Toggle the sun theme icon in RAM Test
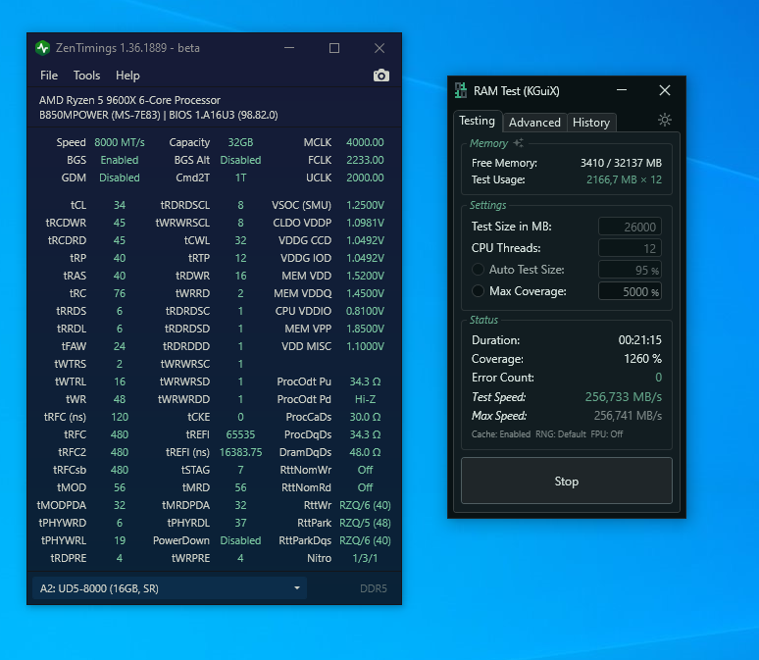This screenshot has height=660, width=759. click(665, 121)
